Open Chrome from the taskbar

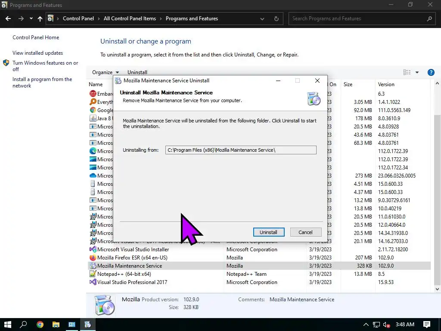(x=40, y=325)
